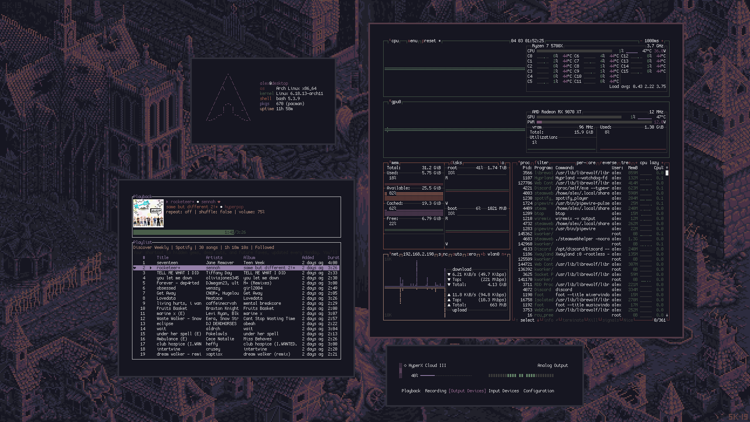Image resolution: width=750 pixels, height=422 pixels.
Task: Click the right arrow after cpu lazy sort
Action: point(662,163)
